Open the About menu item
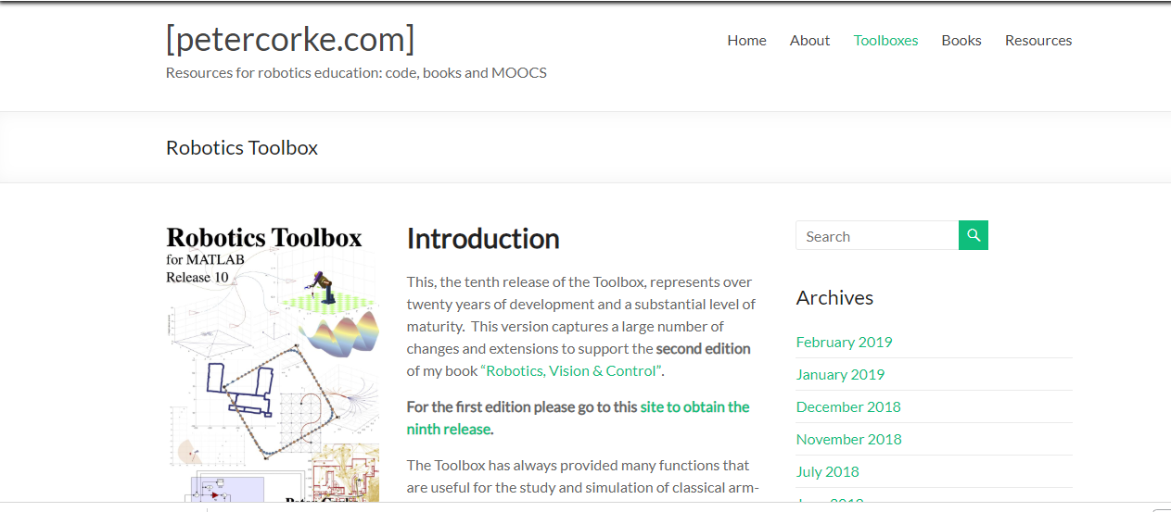The width and height of the screenshot is (1171, 512). click(809, 41)
